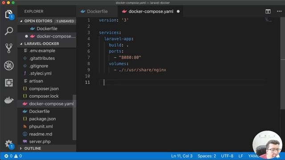The height and width of the screenshot is (160, 285).
Task: Click the "./:/usr/share/nginx" volume value
Action: click(x=142, y=70)
